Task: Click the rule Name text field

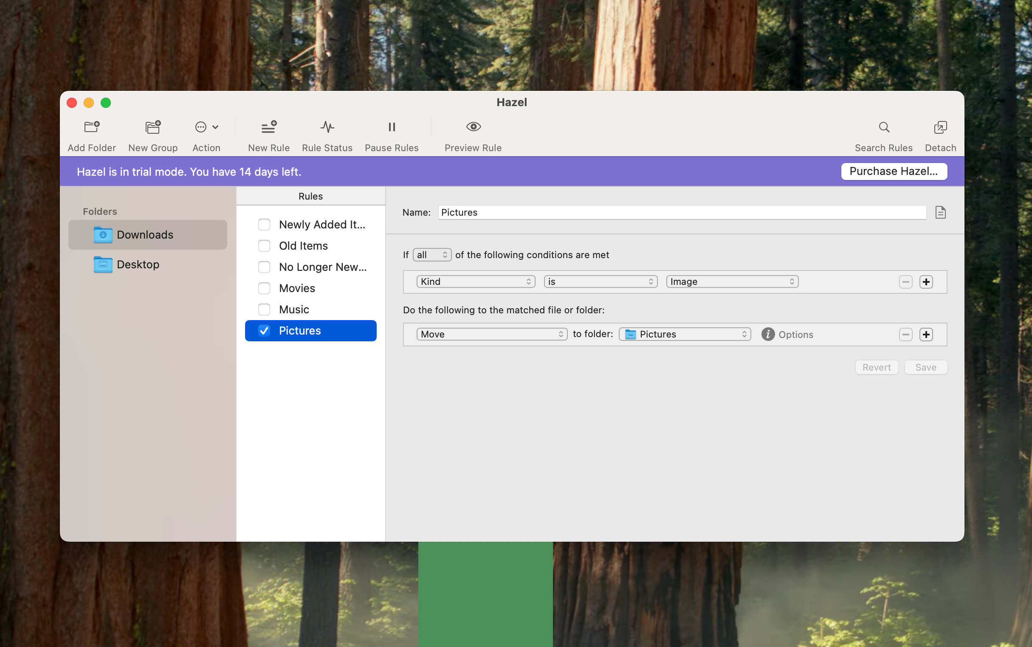Action: [x=682, y=212]
